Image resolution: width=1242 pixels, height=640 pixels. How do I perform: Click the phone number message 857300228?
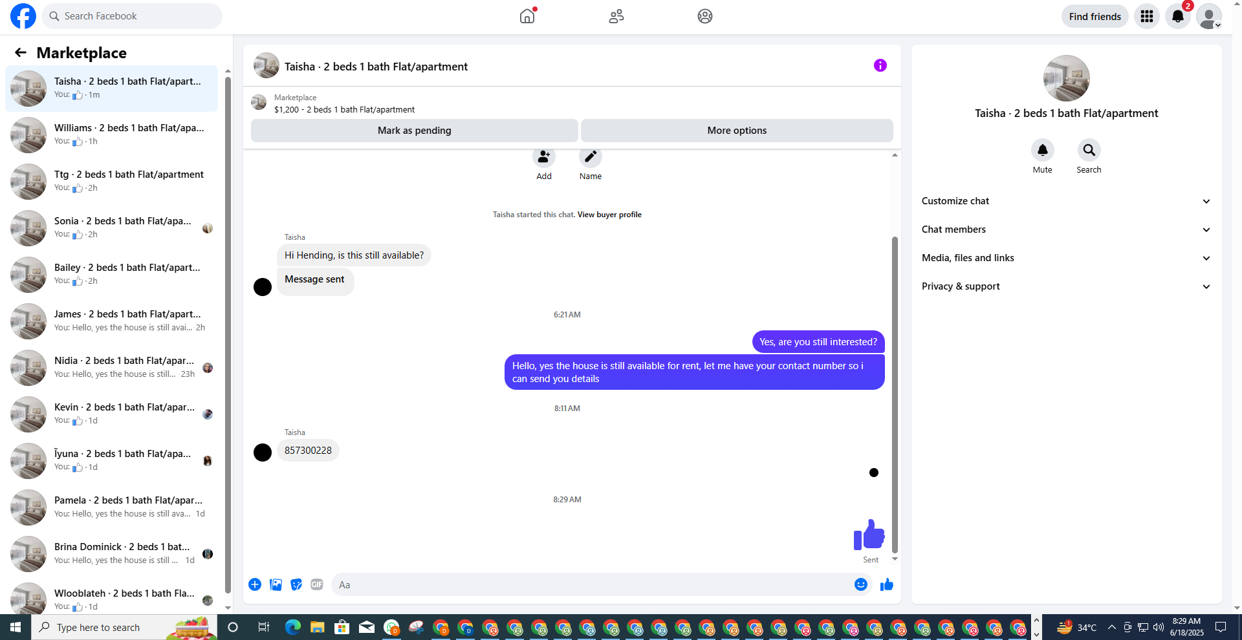308,451
